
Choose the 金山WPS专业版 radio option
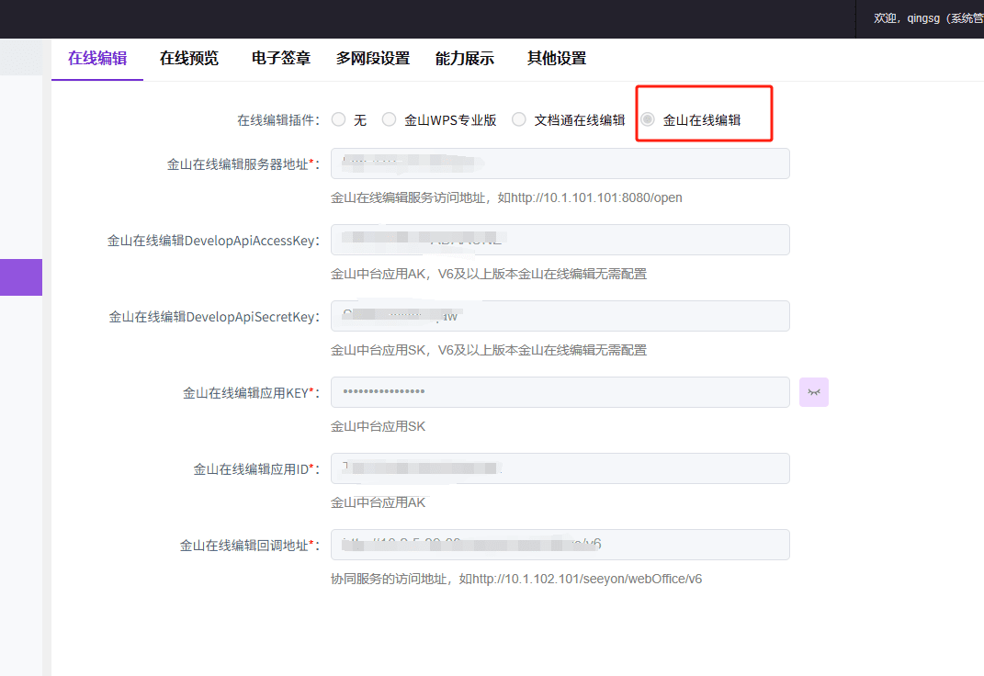pyautogui.click(x=389, y=119)
